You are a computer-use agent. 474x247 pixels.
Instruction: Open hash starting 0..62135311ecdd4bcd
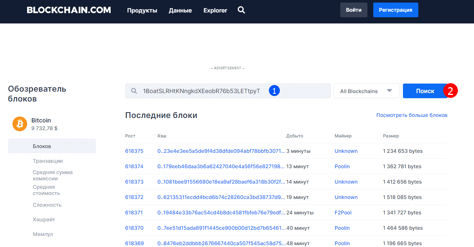pos(221,197)
